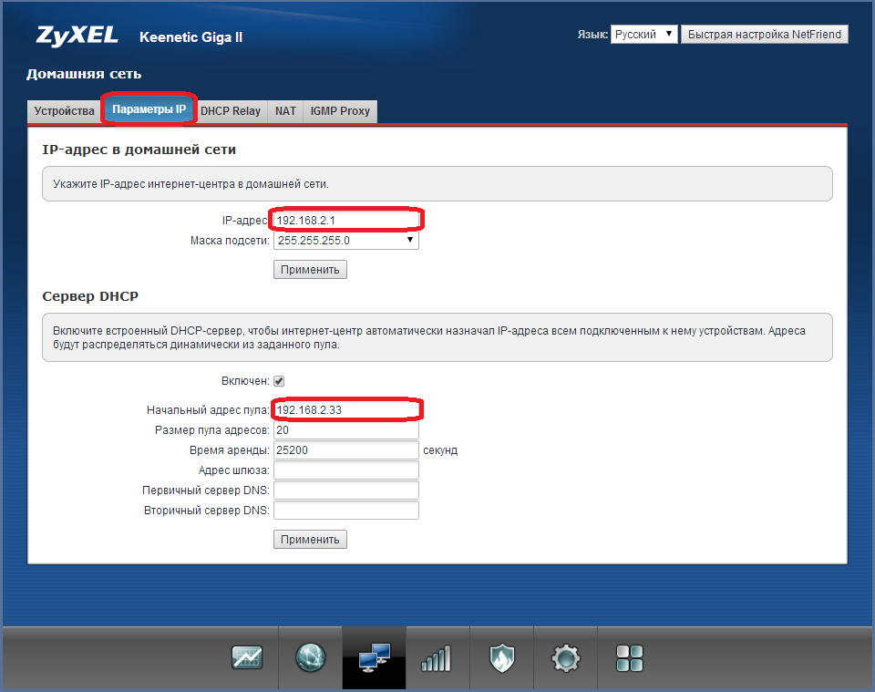Viewport: 875px width, 692px height.
Task: Open the language selection dropdown
Action: point(643,35)
